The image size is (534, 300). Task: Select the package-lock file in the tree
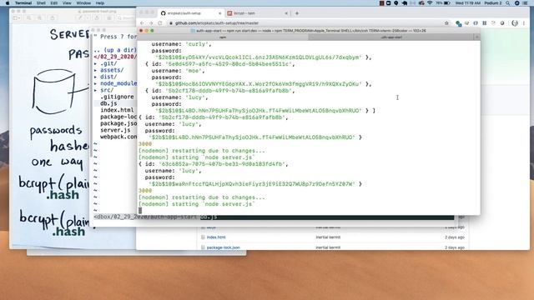pos(118,117)
